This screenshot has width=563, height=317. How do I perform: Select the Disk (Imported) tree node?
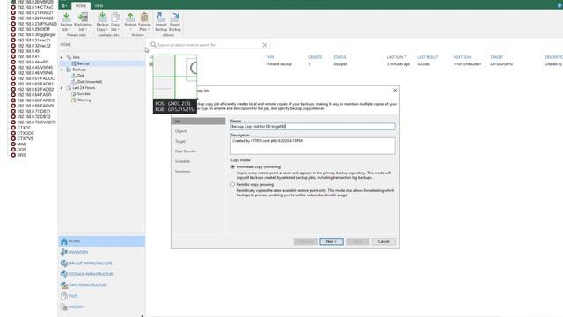(90, 82)
